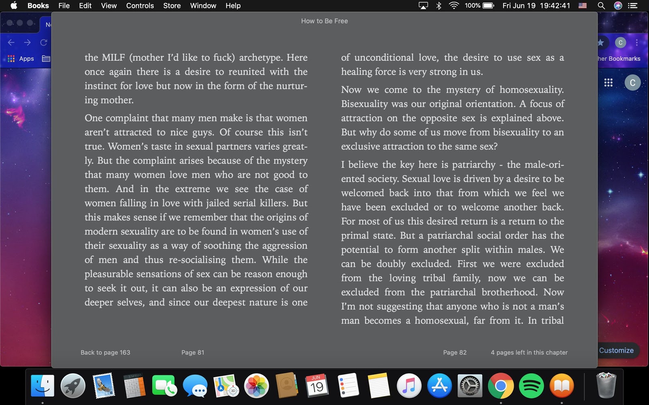Open the Edit menu
649x405 pixels.
[85, 6]
